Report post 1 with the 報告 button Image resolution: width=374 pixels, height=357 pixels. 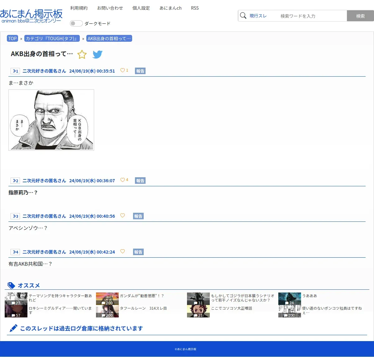click(x=140, y=71)
